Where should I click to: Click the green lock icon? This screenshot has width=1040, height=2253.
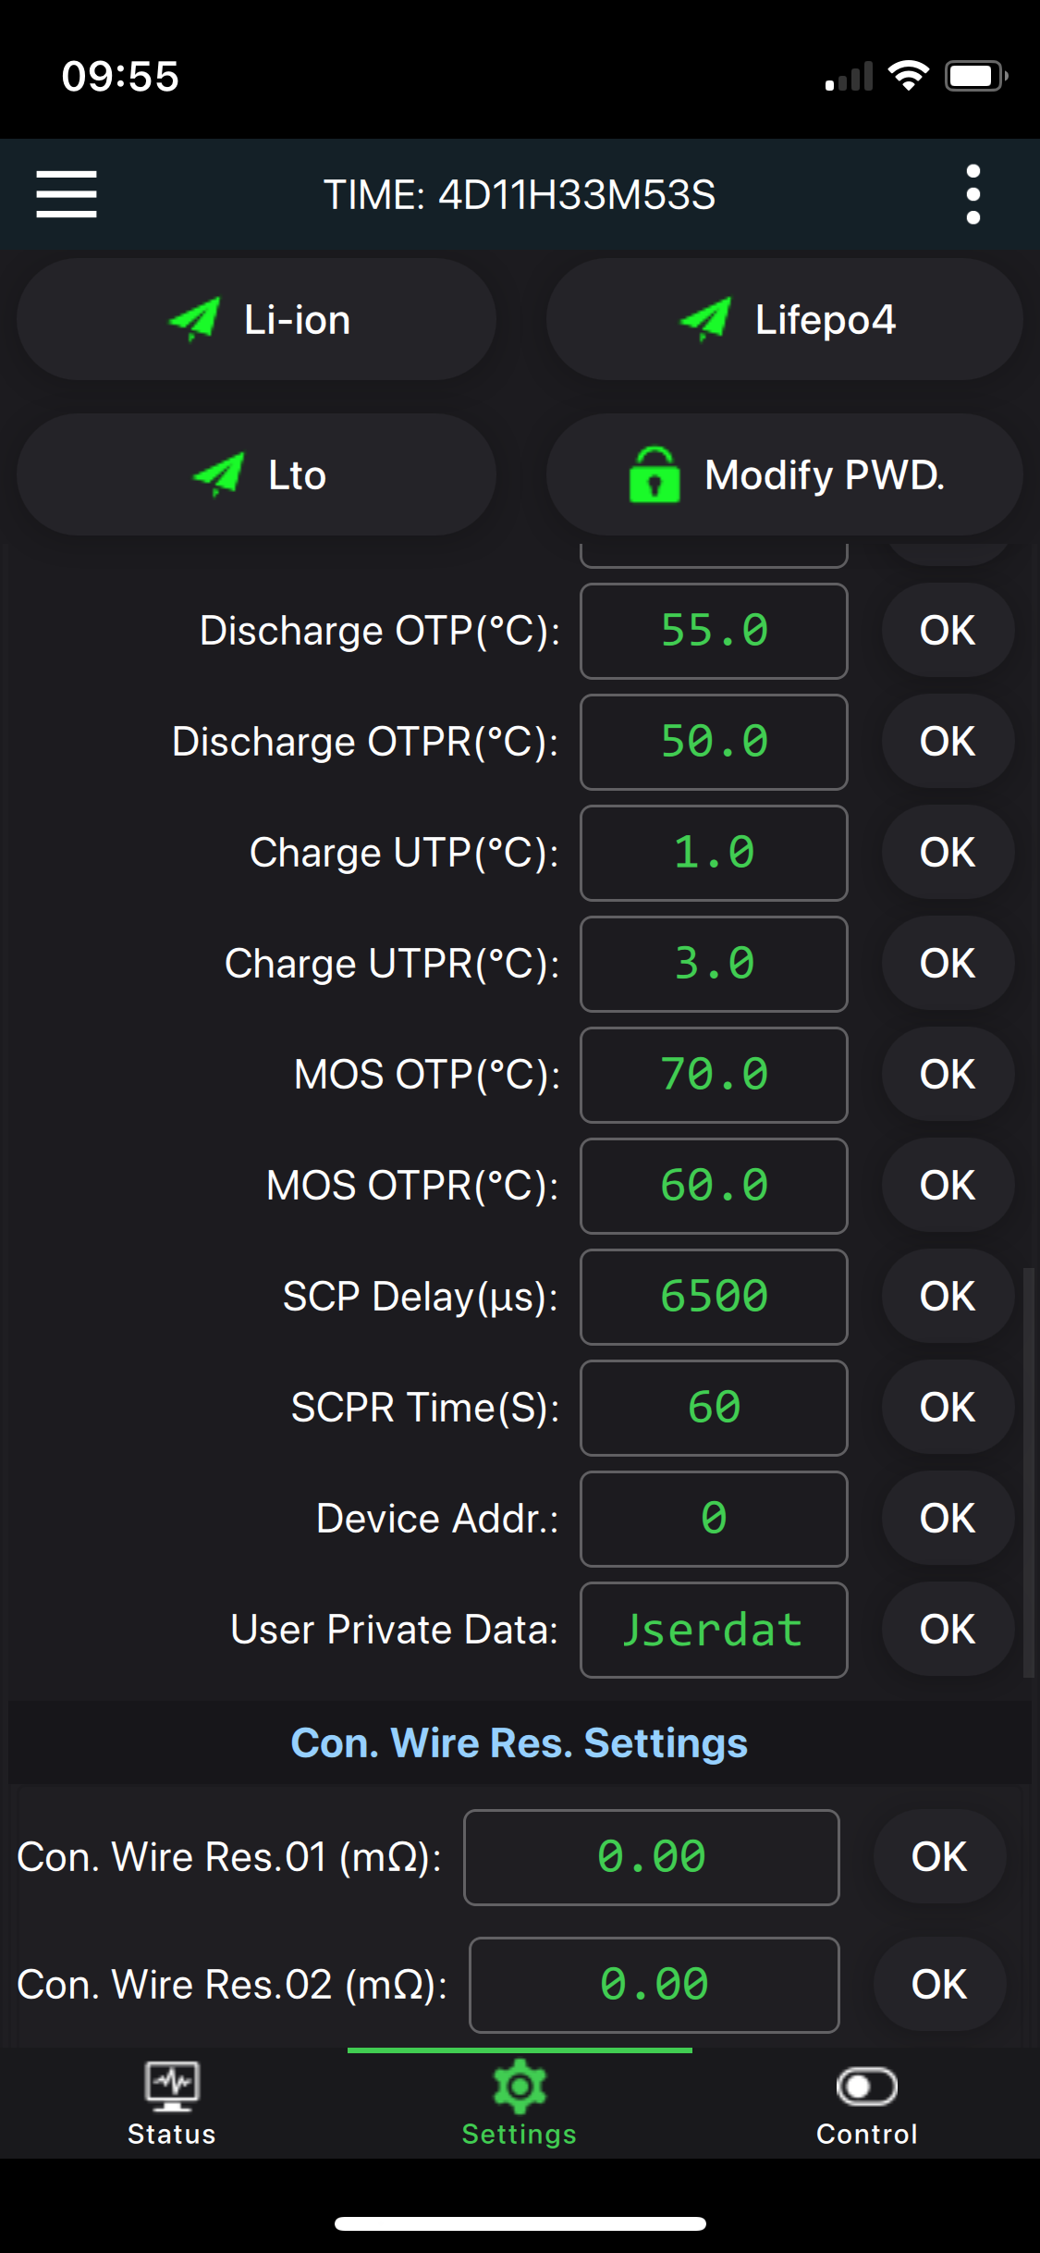(654, 475)
